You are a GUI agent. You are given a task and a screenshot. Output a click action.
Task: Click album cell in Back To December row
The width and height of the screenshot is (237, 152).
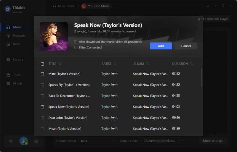click(x=150, y=96)
